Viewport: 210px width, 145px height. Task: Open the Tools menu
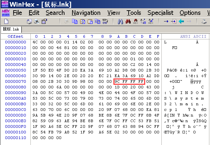pyautogui.click(x=134, y=13)
